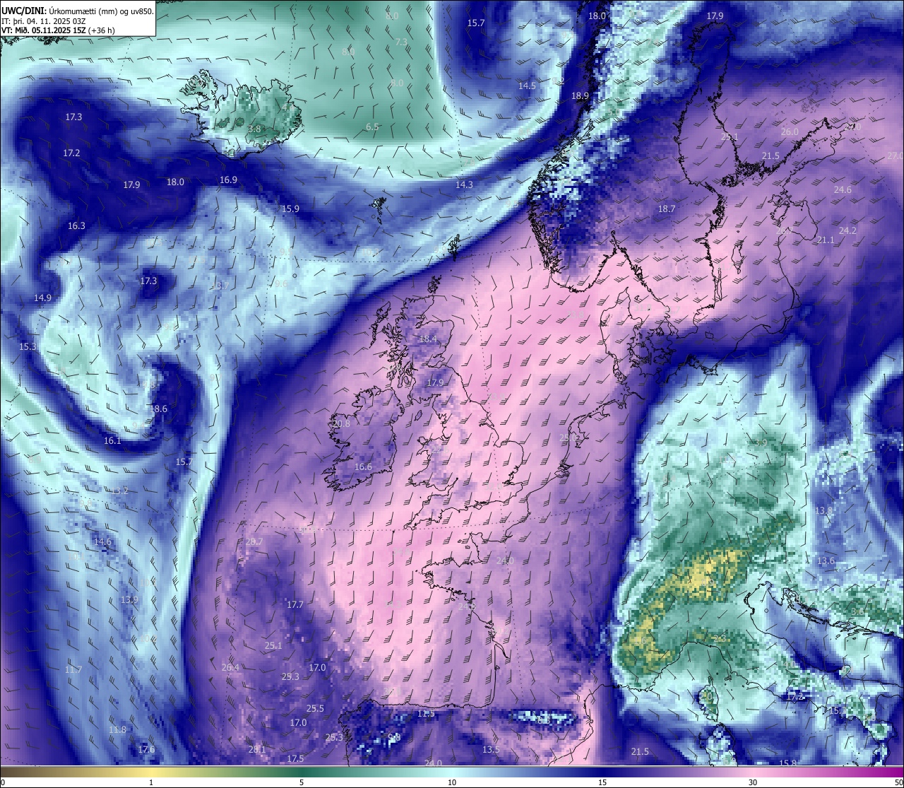Click the 'UWC/DINI: Úrkomumætti (mm) og uv850.' title
904x788 pixels.
77,11
